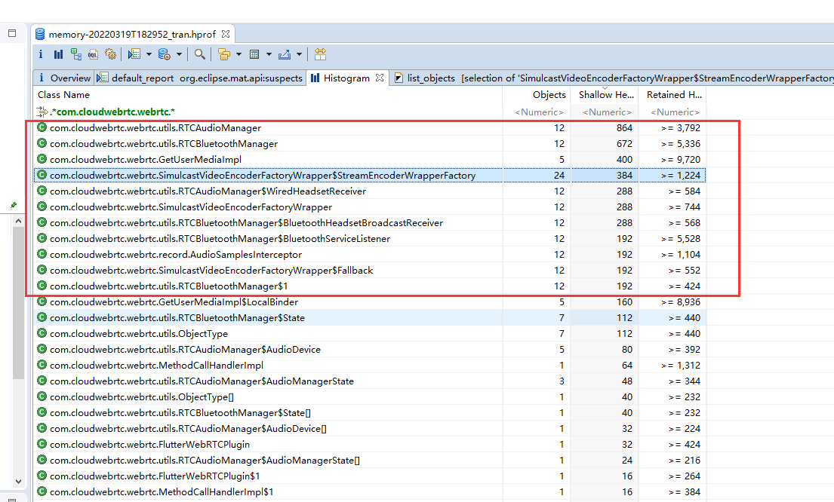Open the OQL console icon
This screenshot has height=502, width=834.
[93, 54]
